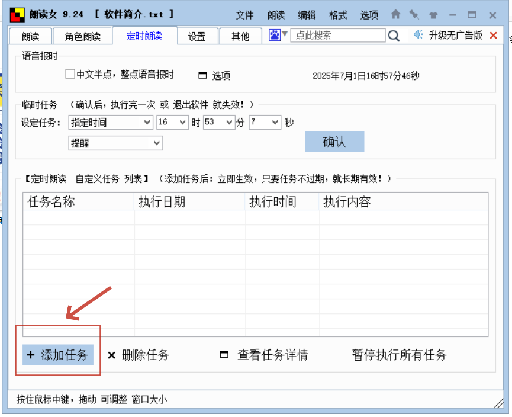Open the hour dropdown showing 16
Screen dimensions: 512x417
tap(181, 122)
